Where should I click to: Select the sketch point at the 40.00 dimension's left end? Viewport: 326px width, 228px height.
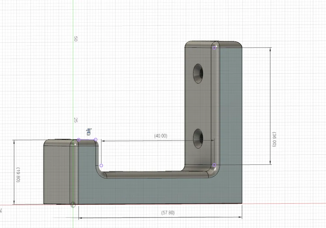click(x=101, y=165)
